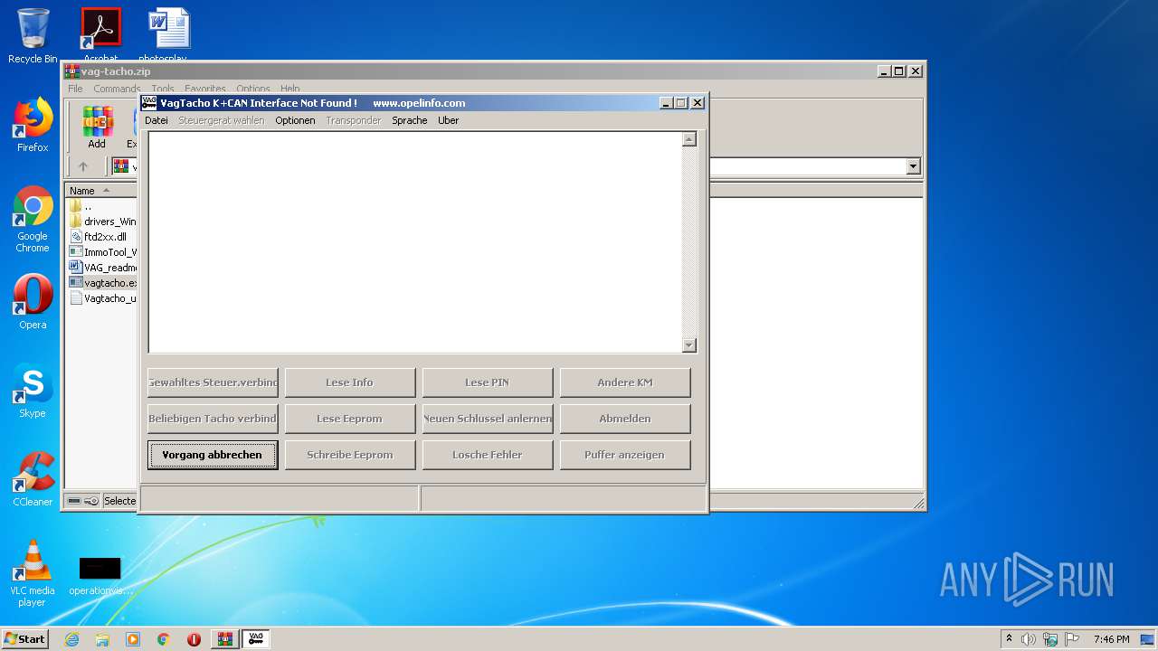Image resolution: width=1158 pixels, height=651 pixels.
Task: Open Chrome from the taskbar
Action: 164,639
